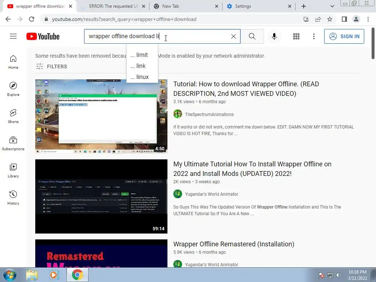Screen dimensions: 376x282
Task: Click the install app icon in address bar
Action: [306, 19]
